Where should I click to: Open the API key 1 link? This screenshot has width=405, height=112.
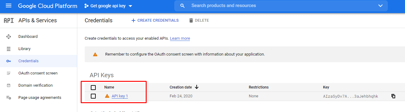coord(120,96)
